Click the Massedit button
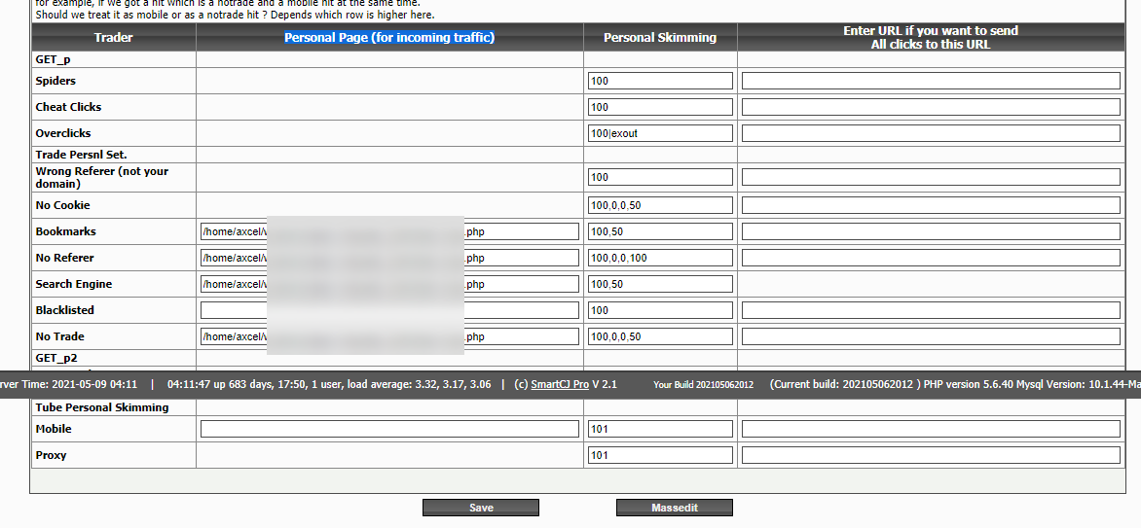 pyautogui.click(x=675, y=508)
